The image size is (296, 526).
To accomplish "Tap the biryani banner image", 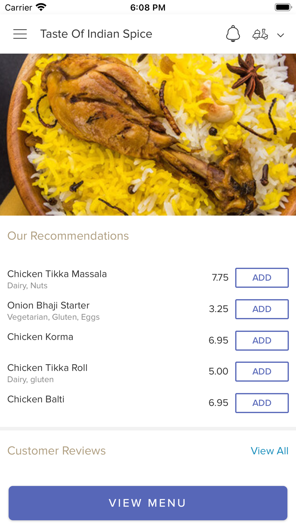I will click(x=148, y=134).
